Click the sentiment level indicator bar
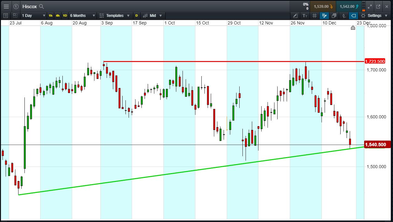Viewport: 393px width, 222px height. point(364,6)
